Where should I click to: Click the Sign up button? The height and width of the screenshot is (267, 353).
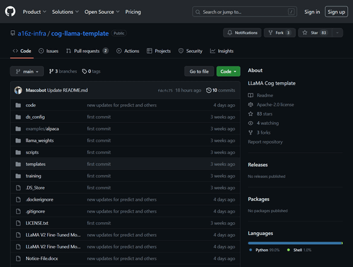pyautogui.click(x=337, y=12)
